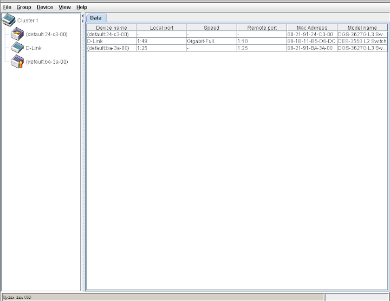Click local port 1:25 cell
The image size is (390, 301).
(161, 48)
